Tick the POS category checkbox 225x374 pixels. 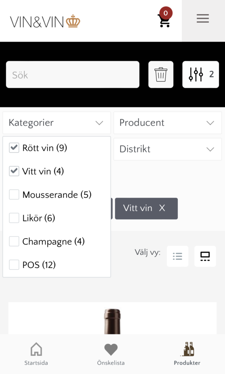(14, 265)
